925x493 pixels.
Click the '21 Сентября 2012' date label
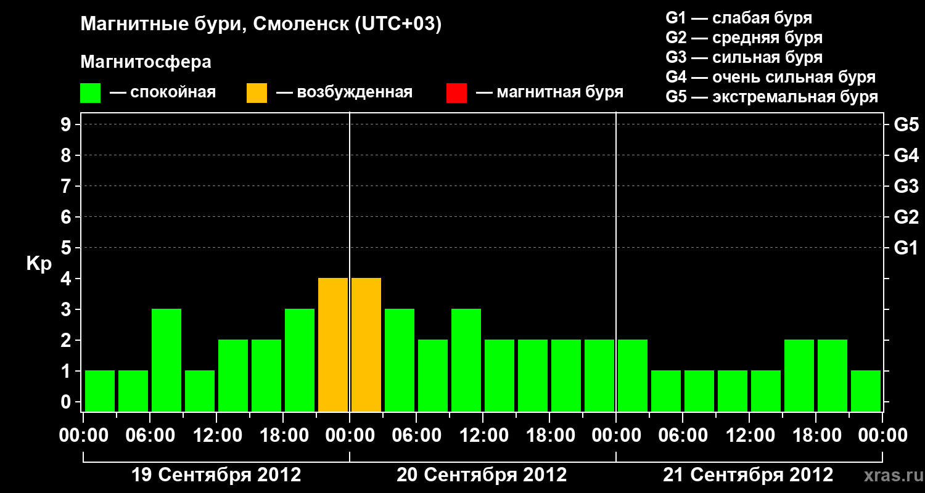[x=748, y=475]
